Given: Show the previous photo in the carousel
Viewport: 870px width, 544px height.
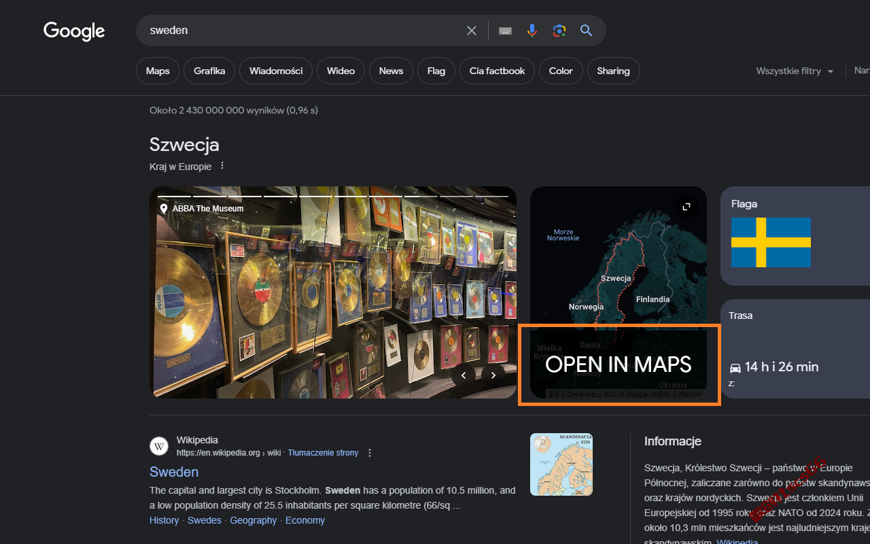Looking at the screenshot, I should click(464, 374).
